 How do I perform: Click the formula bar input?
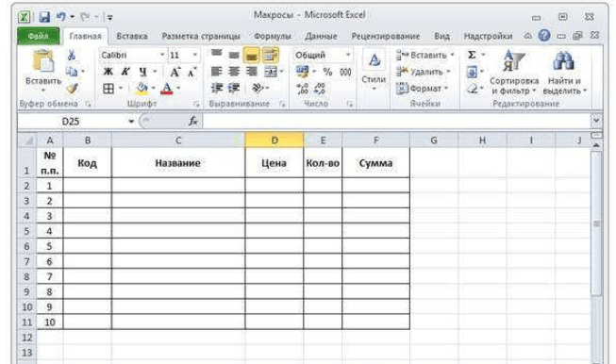point(397,122)
